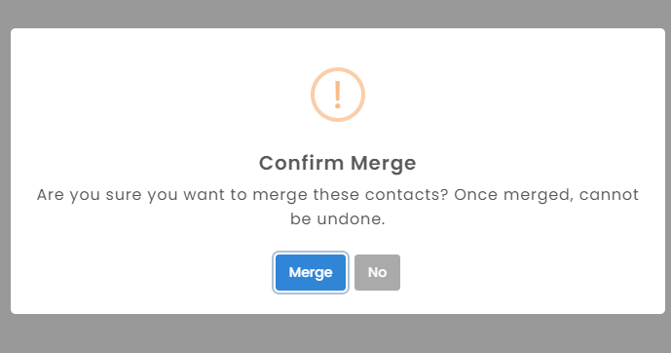Click 'merge these' in the dialog message
The height and width of the screenshot is (353, 671).
[x=306, y=195]
